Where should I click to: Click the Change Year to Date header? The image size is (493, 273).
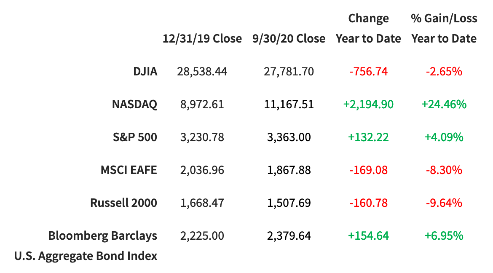click(368, 29)
